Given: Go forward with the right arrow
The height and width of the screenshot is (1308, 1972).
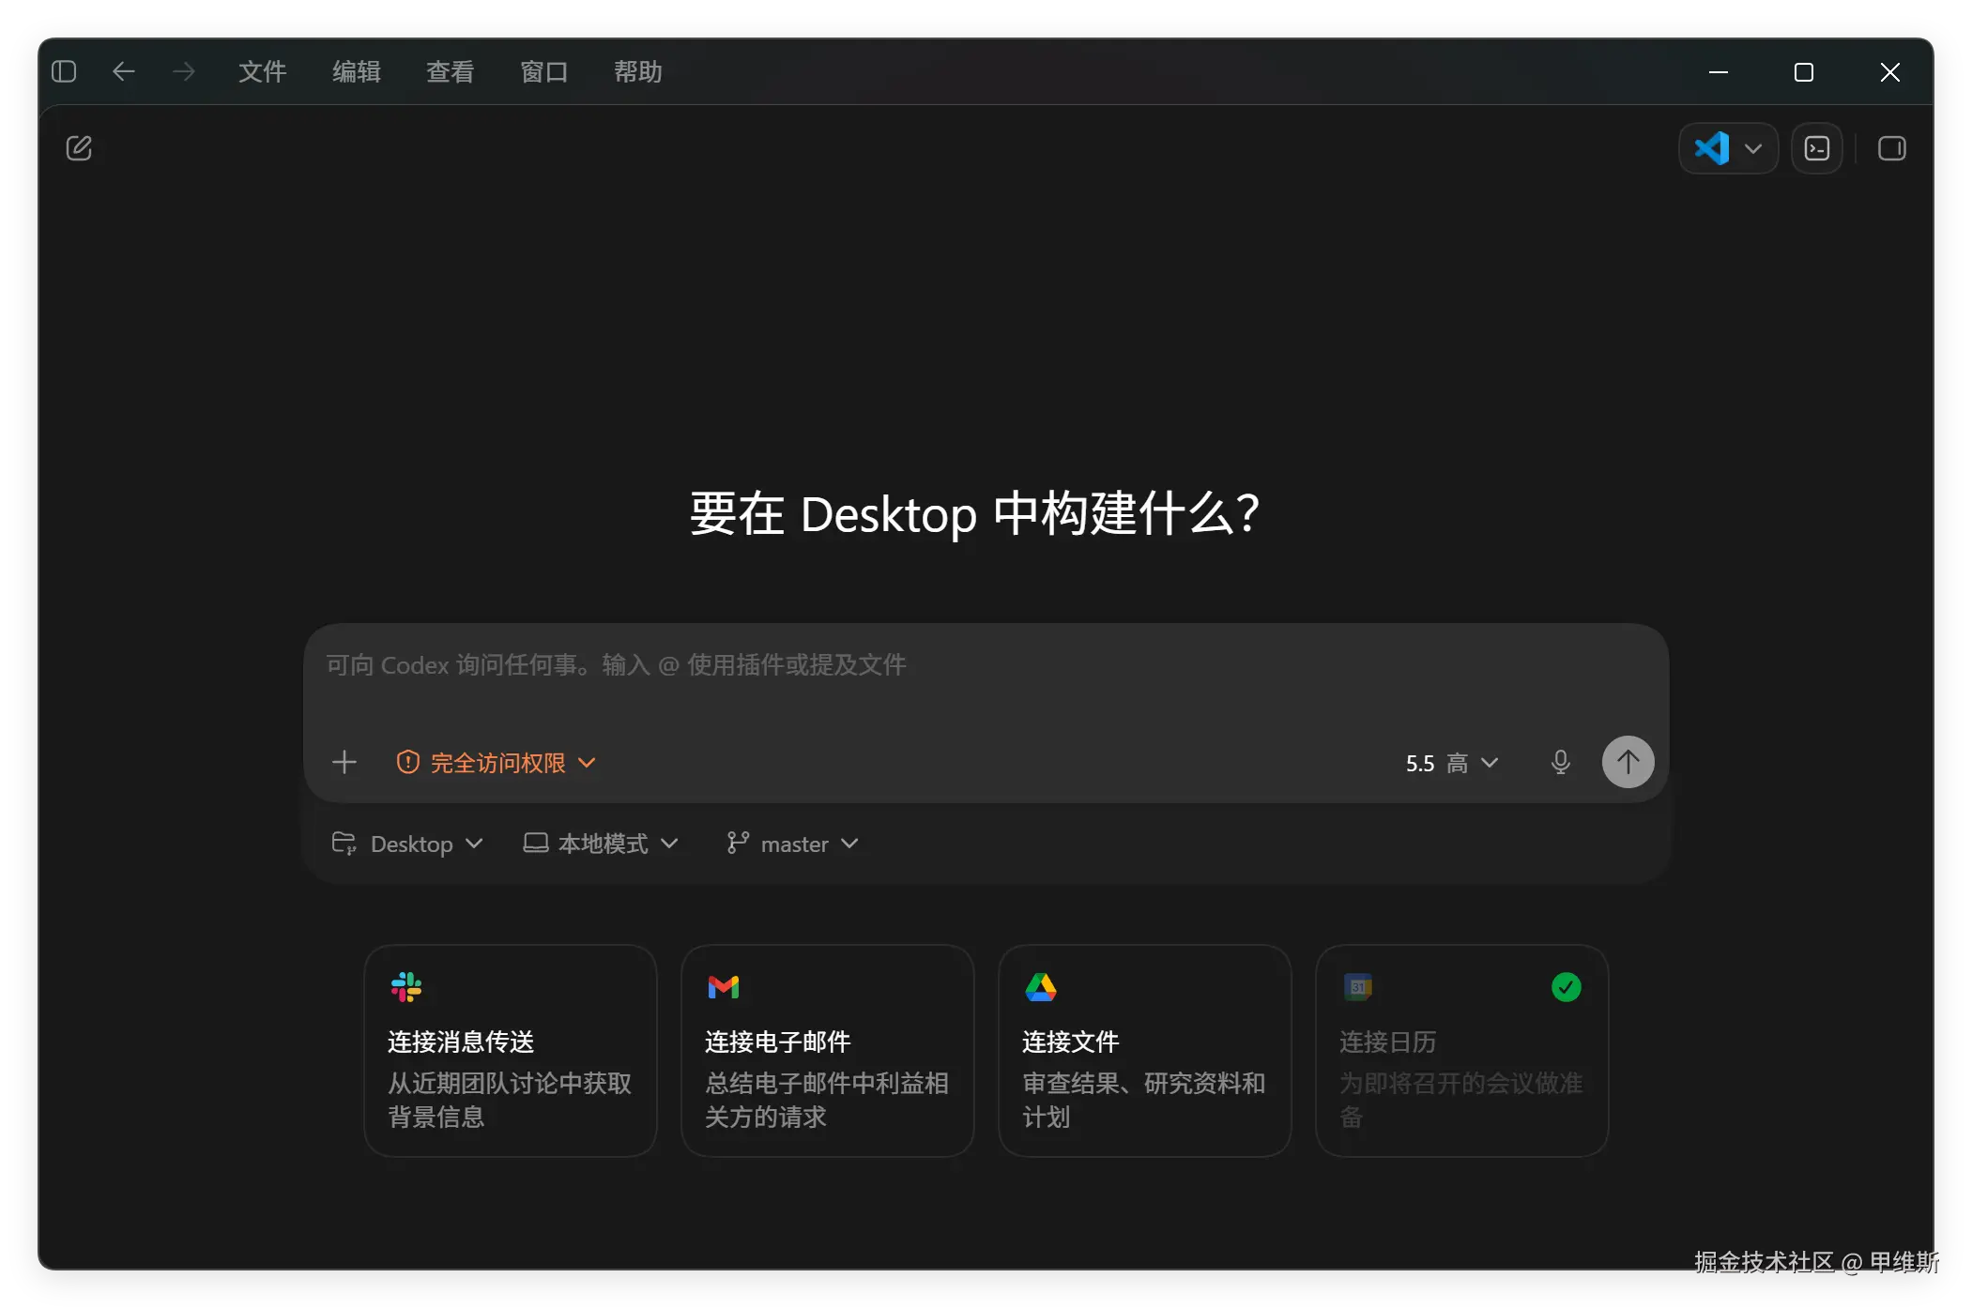Looking at the screenshot, I should (x=184, y=71).
